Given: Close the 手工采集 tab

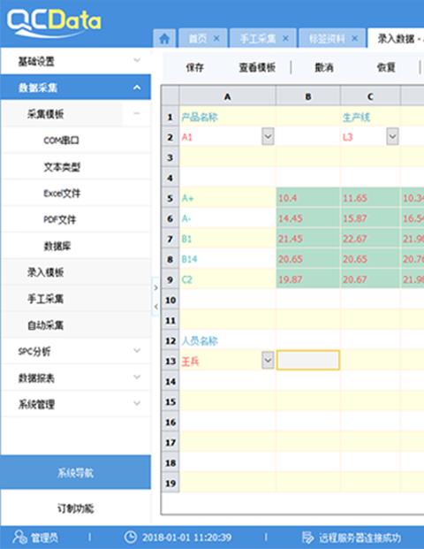Looking at the screenshot, I should click(x=285, y=38).
